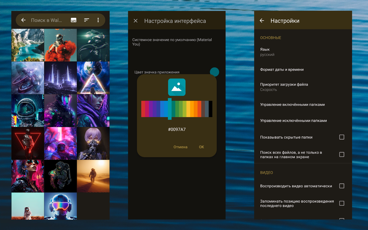The image size is (368, 230).
Task: Click the ВИДЕО section header
Action: [x=266, y=173]
